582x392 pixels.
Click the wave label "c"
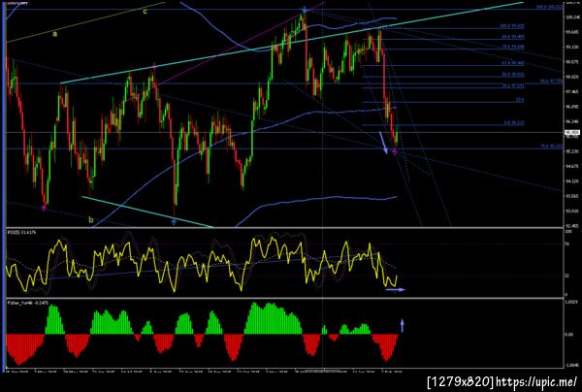(145, 12)
